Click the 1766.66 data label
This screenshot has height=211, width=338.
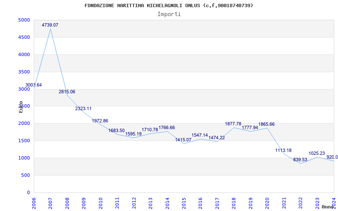(166, 128)
